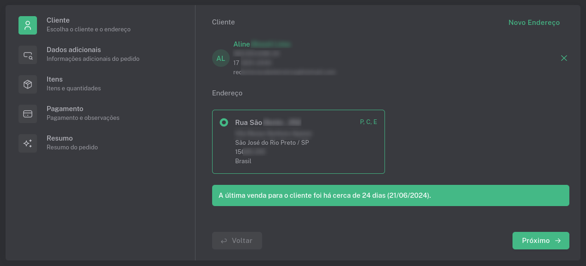Click the Dados adicionais search-chat icon

coord(28,55)
